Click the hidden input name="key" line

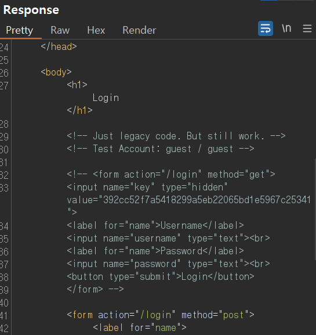point(147,188)
